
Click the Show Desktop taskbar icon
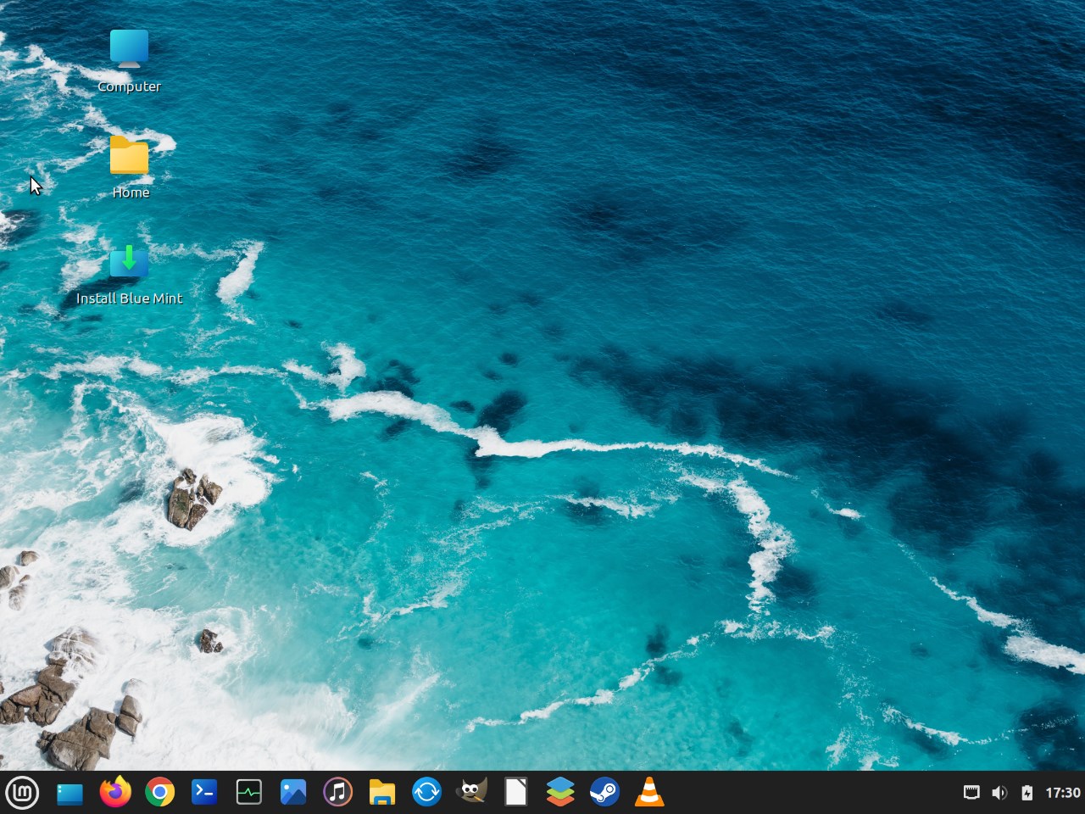point(70,794)
